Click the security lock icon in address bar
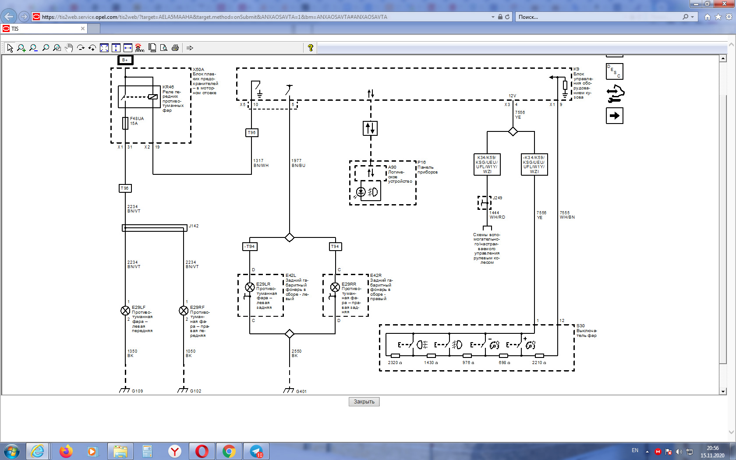Screen dimensions: 736x460 (x=500, y=17)
